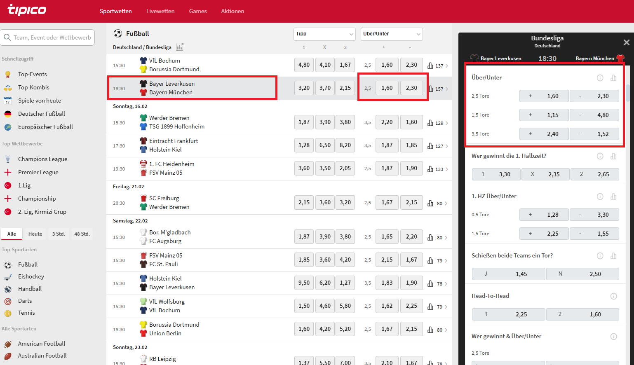
Task: Open stats icon for Werder Bremen vs Hoffenheim
Action: click(430, 123)
